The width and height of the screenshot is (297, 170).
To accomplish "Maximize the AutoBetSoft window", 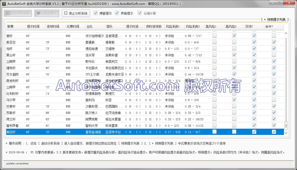I will tap(280, 3).
